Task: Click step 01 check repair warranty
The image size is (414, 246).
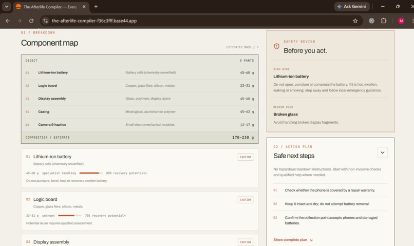Action: pos(330,191)
